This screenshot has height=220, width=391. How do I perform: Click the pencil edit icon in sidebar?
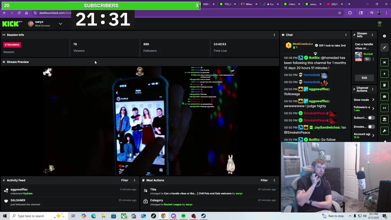[385, 48]
